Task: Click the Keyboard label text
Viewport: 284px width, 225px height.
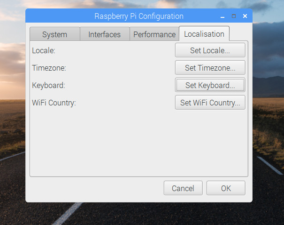Action: pos(48,85)
